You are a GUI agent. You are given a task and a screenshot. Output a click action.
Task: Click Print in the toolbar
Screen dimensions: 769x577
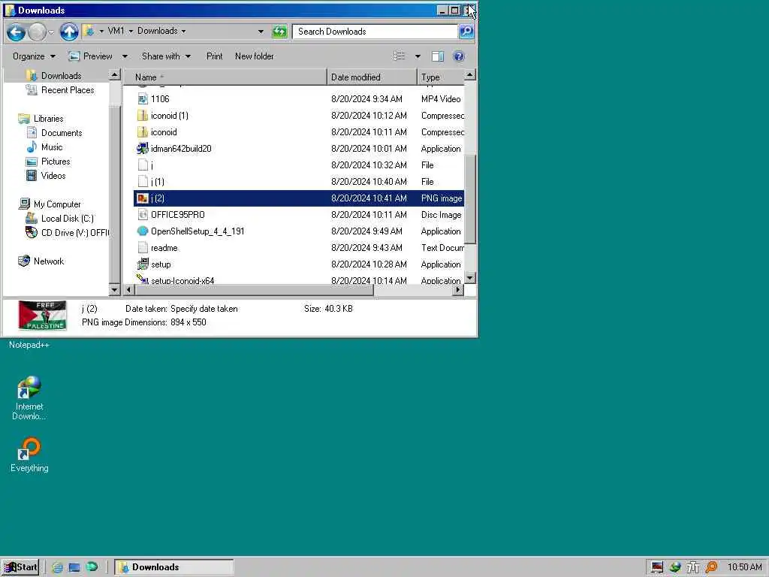point(214,56)
